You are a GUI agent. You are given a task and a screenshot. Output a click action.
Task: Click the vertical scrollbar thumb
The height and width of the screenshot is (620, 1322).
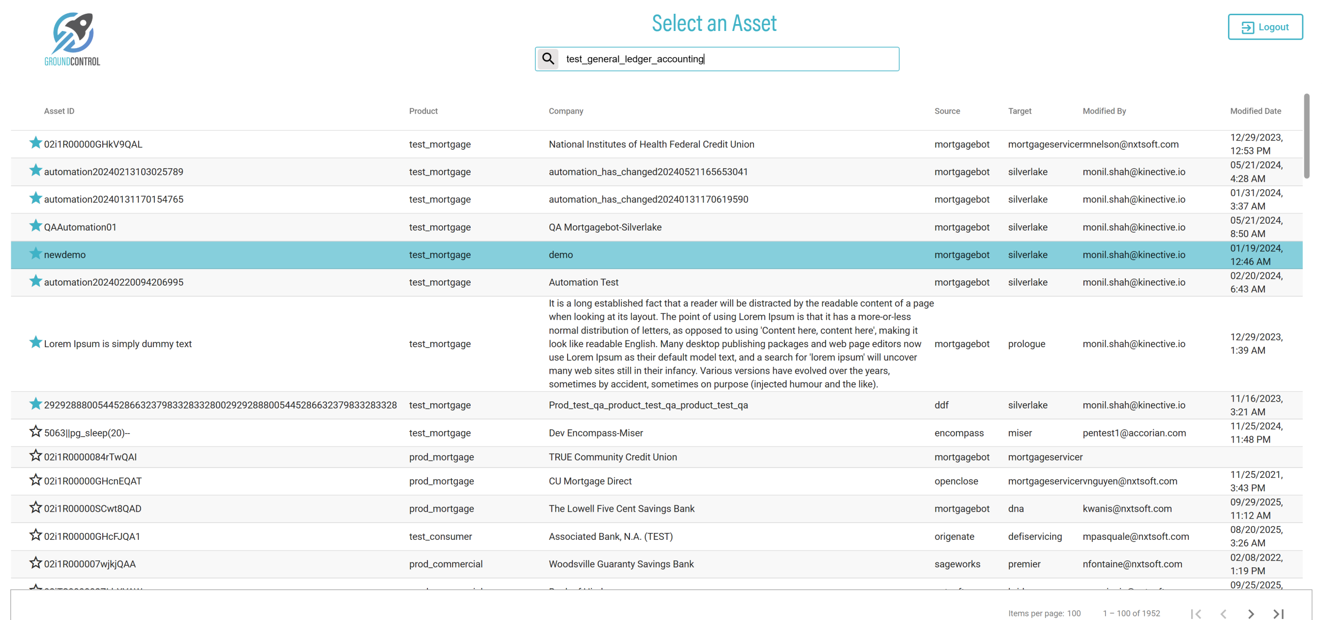pos(1306,136)
